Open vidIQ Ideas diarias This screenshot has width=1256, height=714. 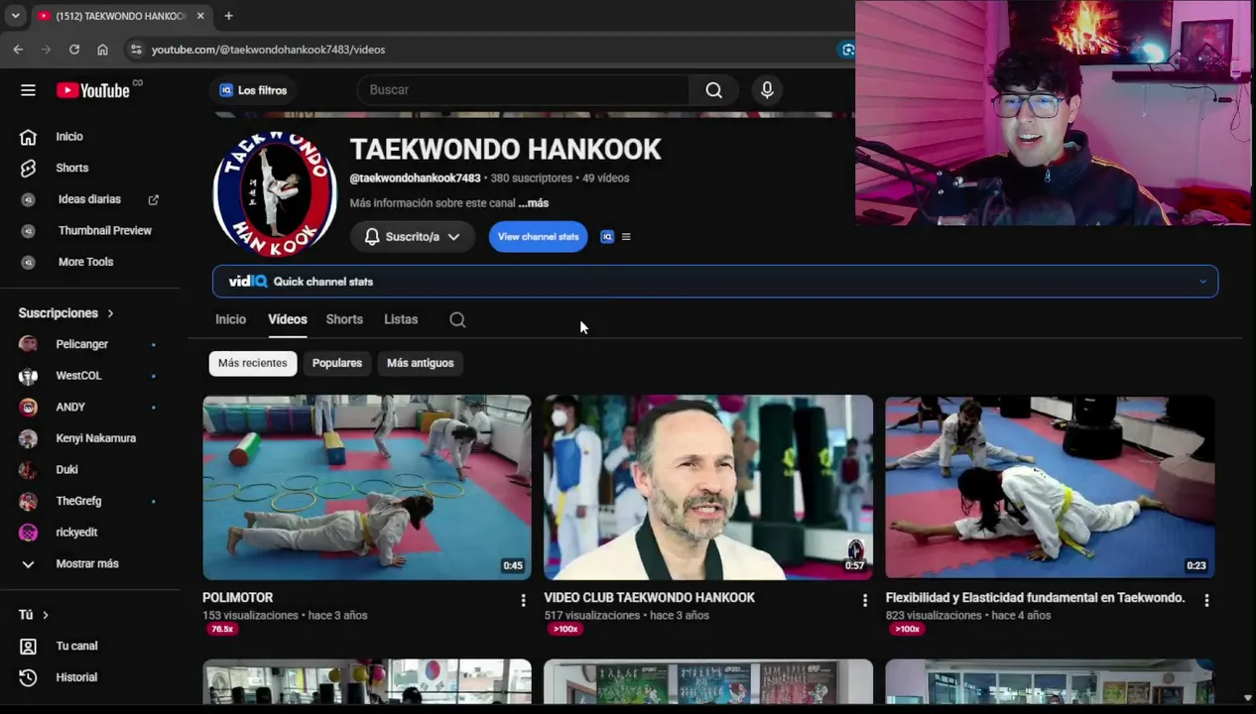pos(89,199)
